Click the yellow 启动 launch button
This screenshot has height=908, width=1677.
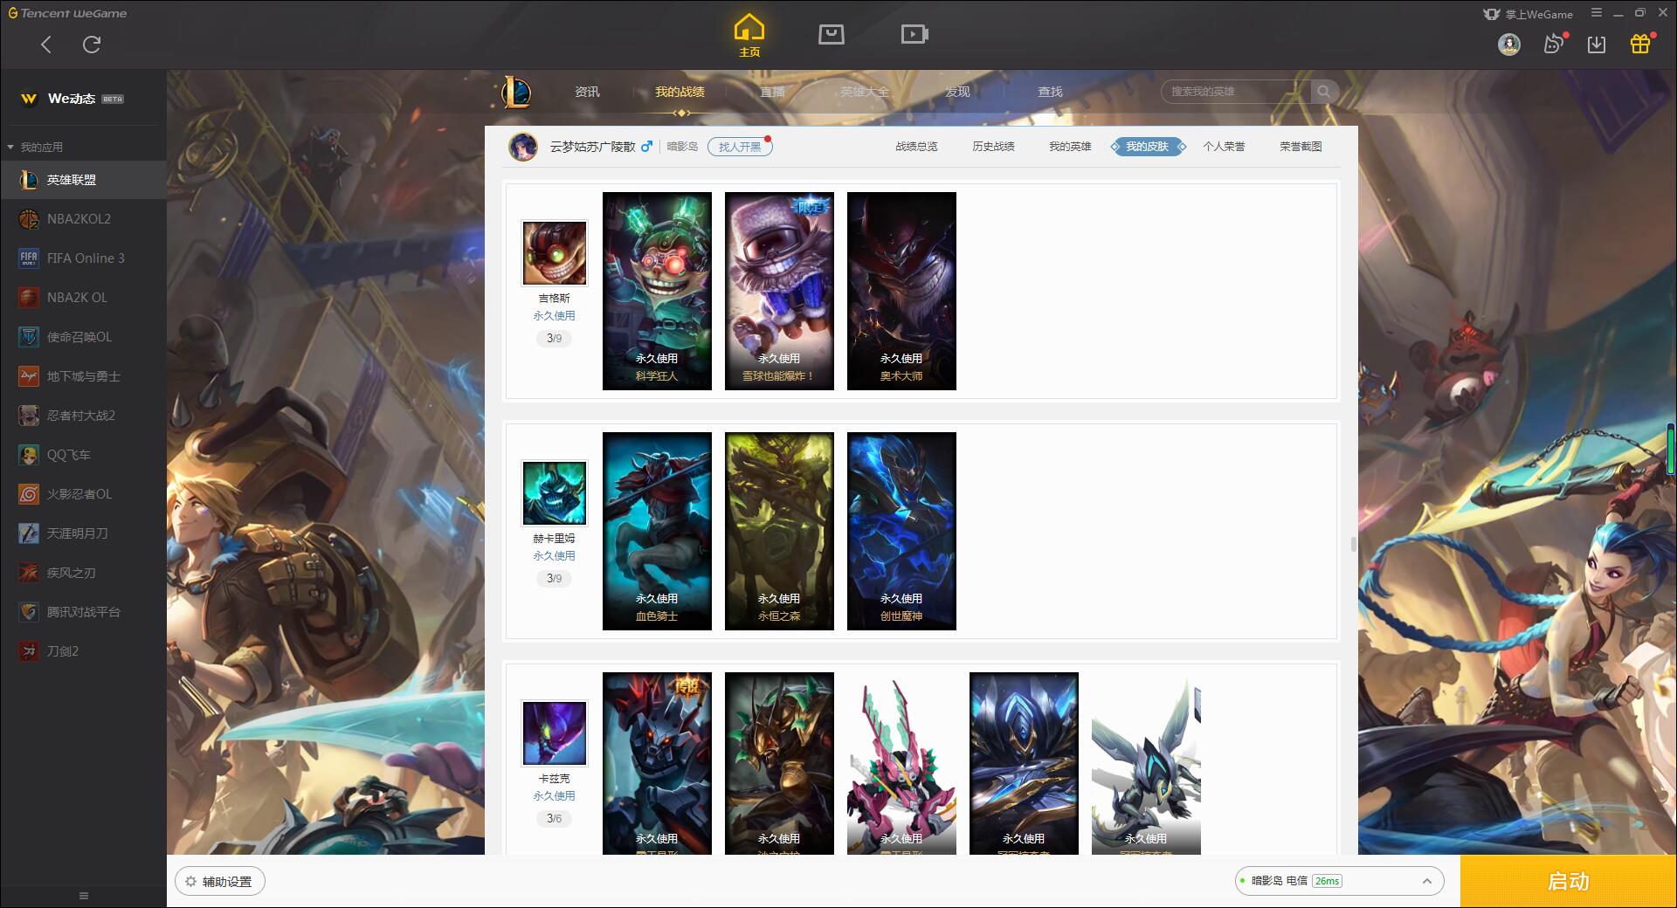tap(1568, 882)
